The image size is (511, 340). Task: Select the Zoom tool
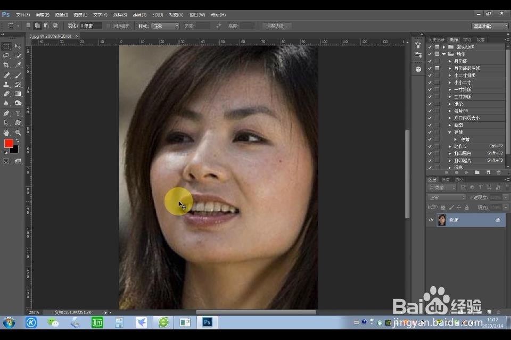[18, 133]
